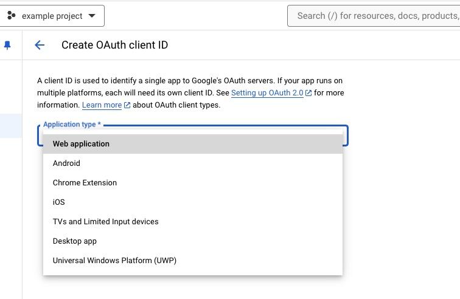
Task: Open the Learn more link
Action: click(x=102, y=105)
